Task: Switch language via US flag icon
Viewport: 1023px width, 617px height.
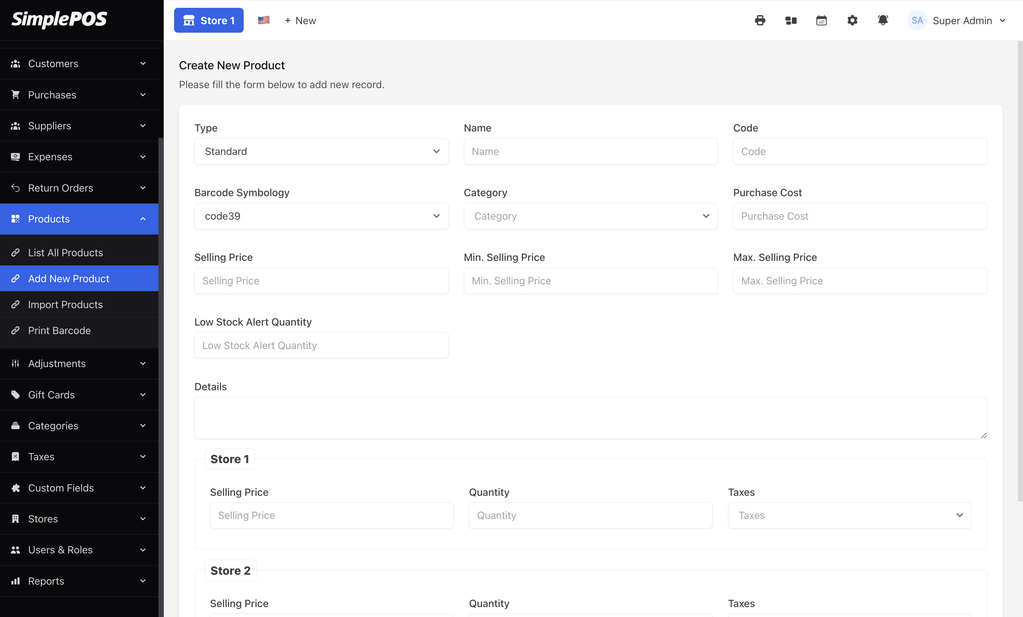Action: point(264,20)
